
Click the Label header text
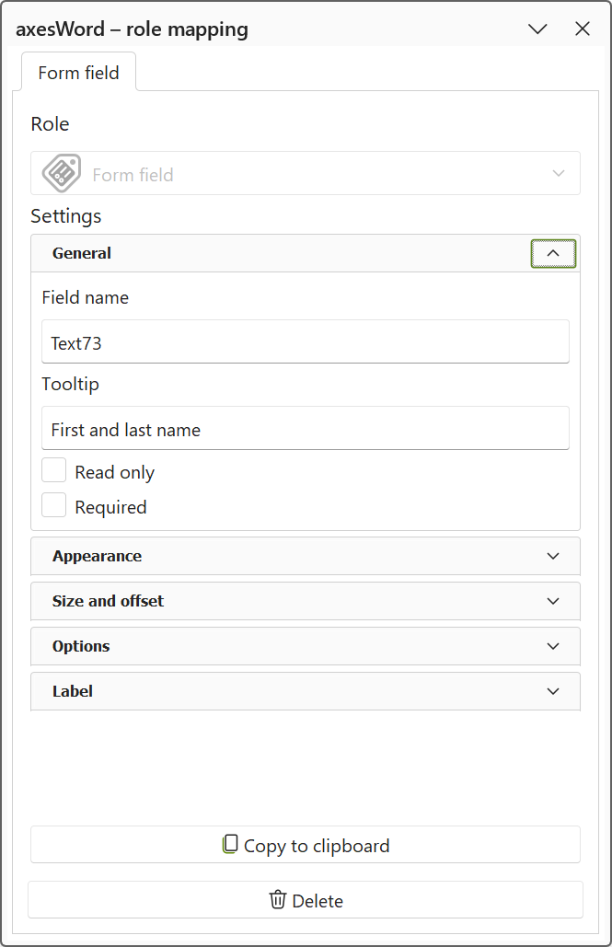pos(73,691)
